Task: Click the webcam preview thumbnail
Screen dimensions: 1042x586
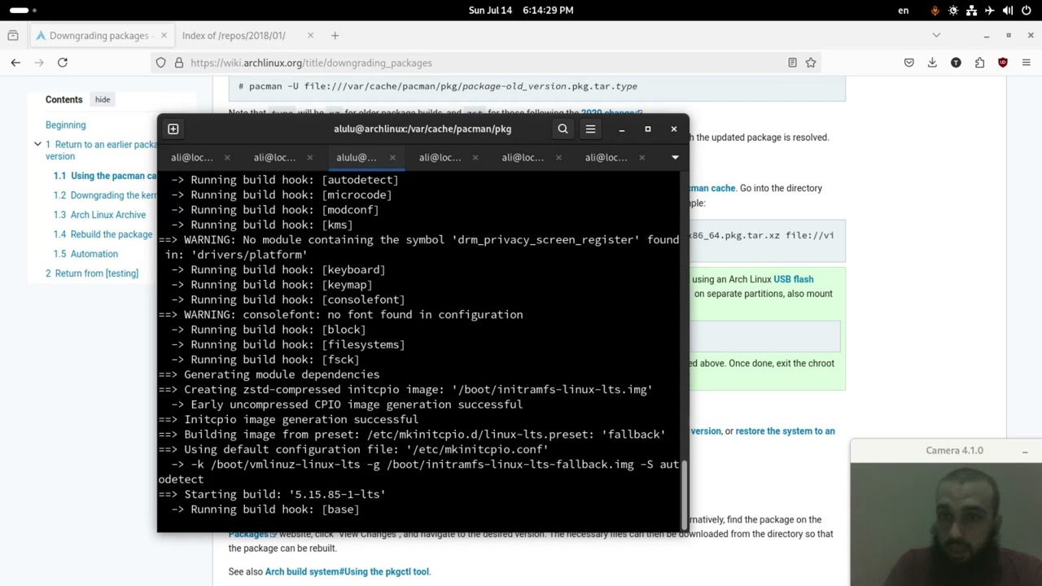Action: tap(946, 524)
